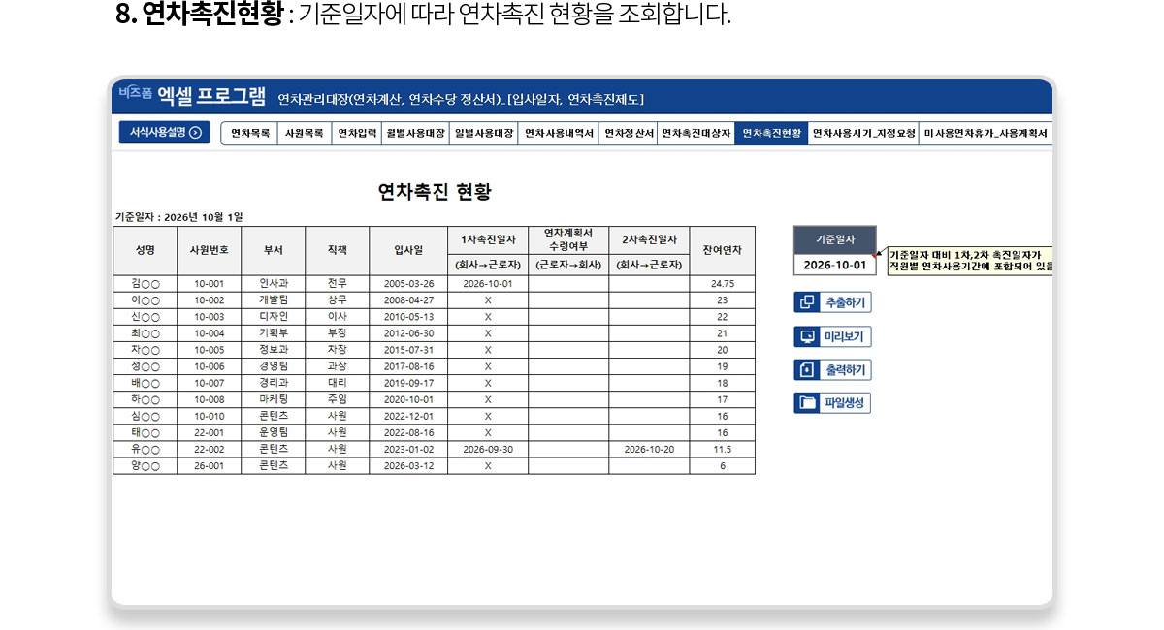Click hire date 2026-03-12
This screenshot has height=630, width=1164.
tap(408, 465)
